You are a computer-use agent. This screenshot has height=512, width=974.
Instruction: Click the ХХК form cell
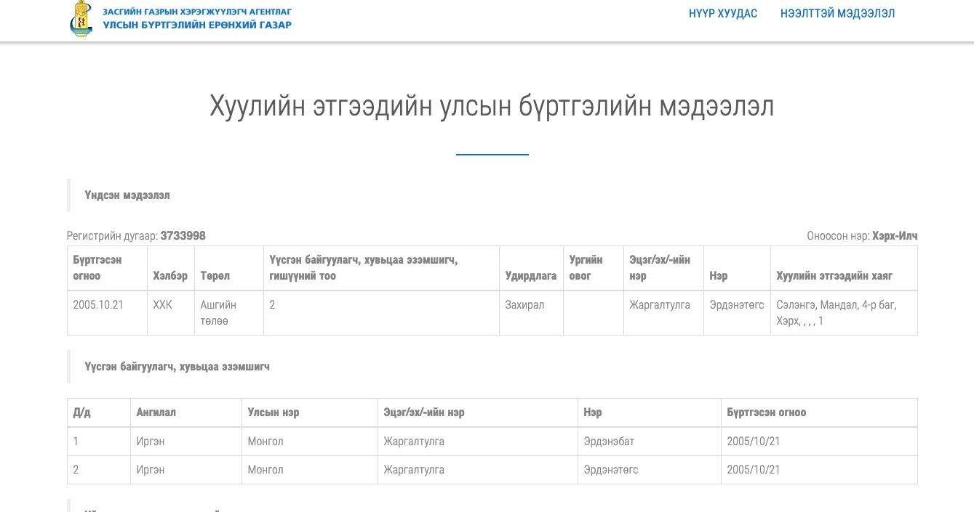click(x=162, y=305)
